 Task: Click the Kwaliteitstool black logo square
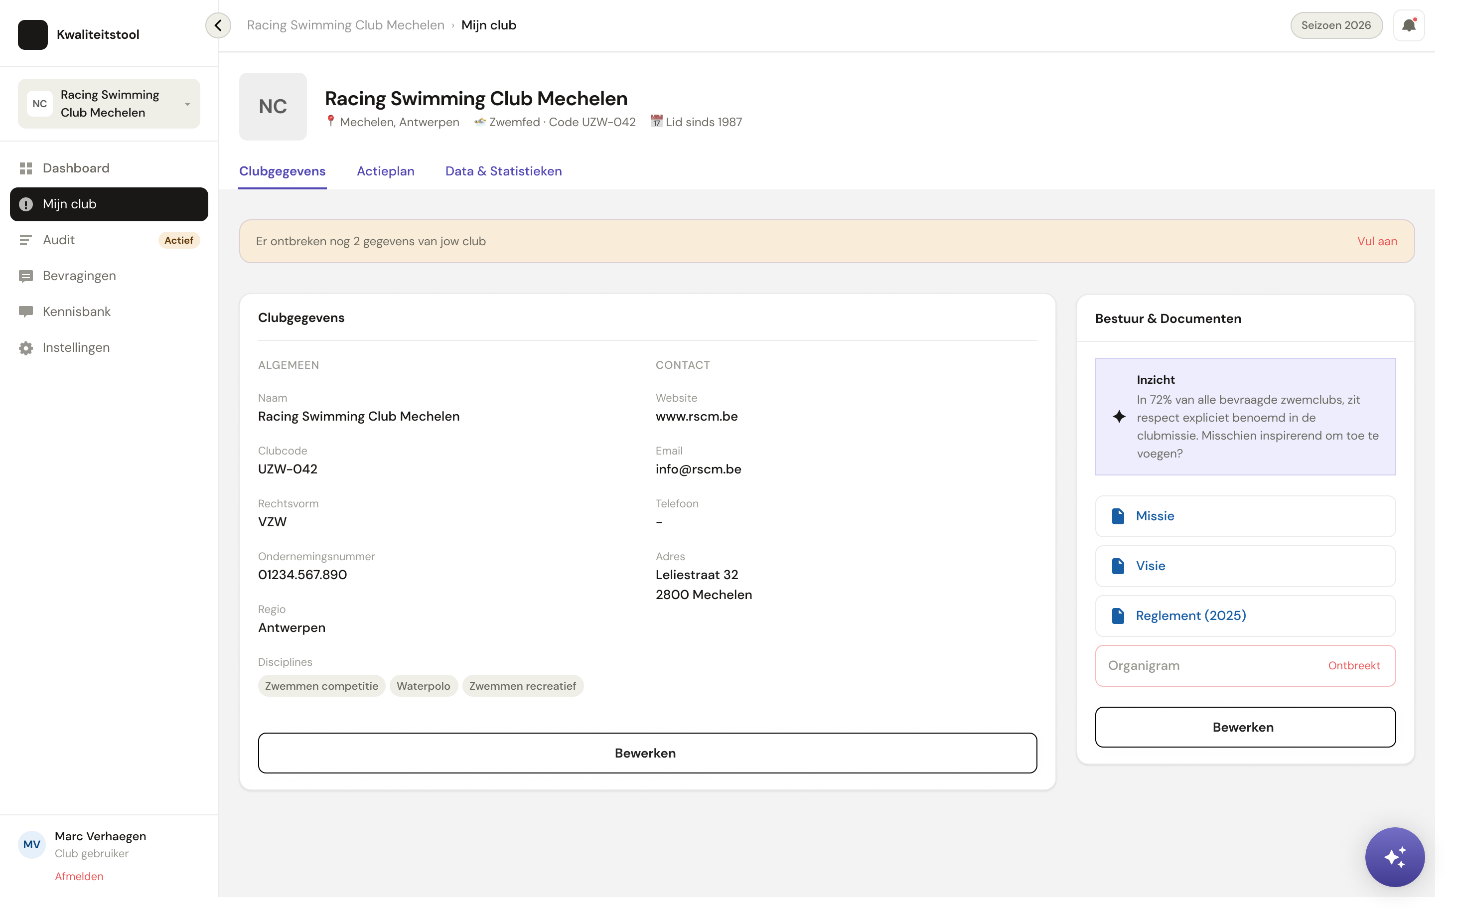[33, 34]
